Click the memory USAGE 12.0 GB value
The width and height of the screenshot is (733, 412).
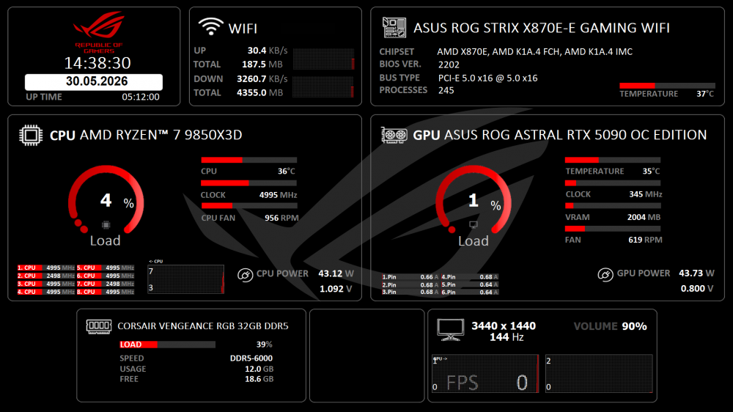259,369
